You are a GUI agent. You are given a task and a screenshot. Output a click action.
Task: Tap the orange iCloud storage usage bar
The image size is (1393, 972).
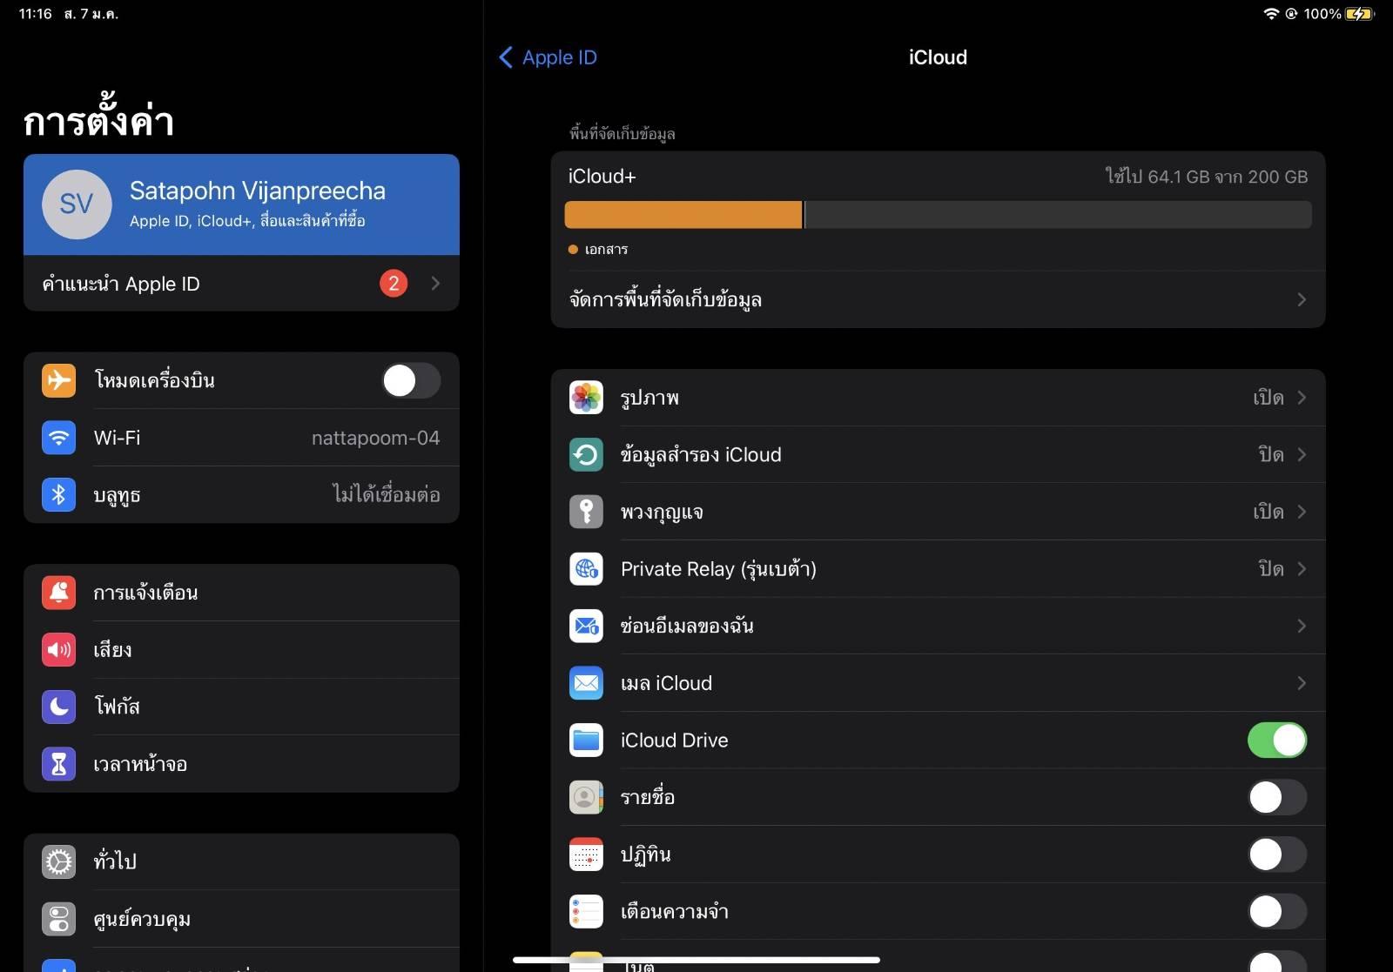(x=683, y=215)
